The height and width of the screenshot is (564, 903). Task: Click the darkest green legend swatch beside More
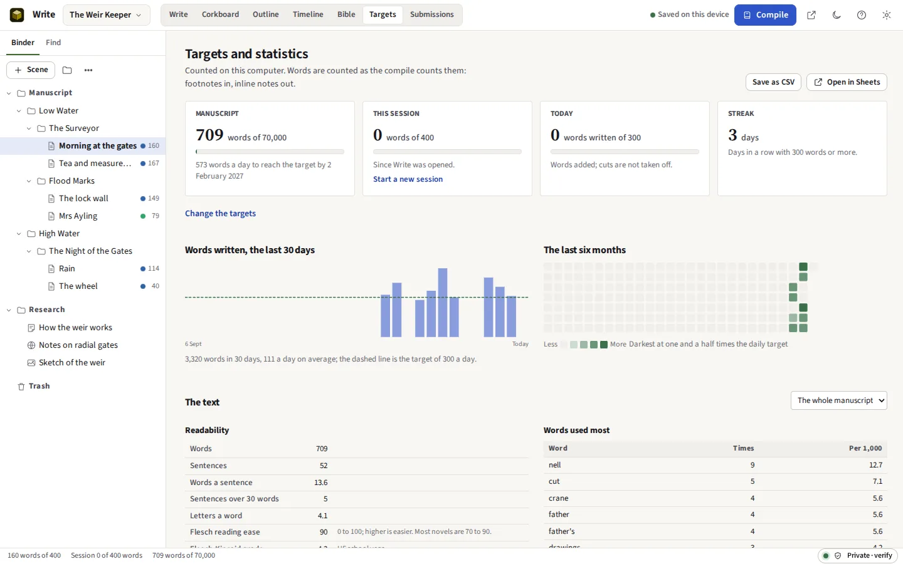coord(604,345)
